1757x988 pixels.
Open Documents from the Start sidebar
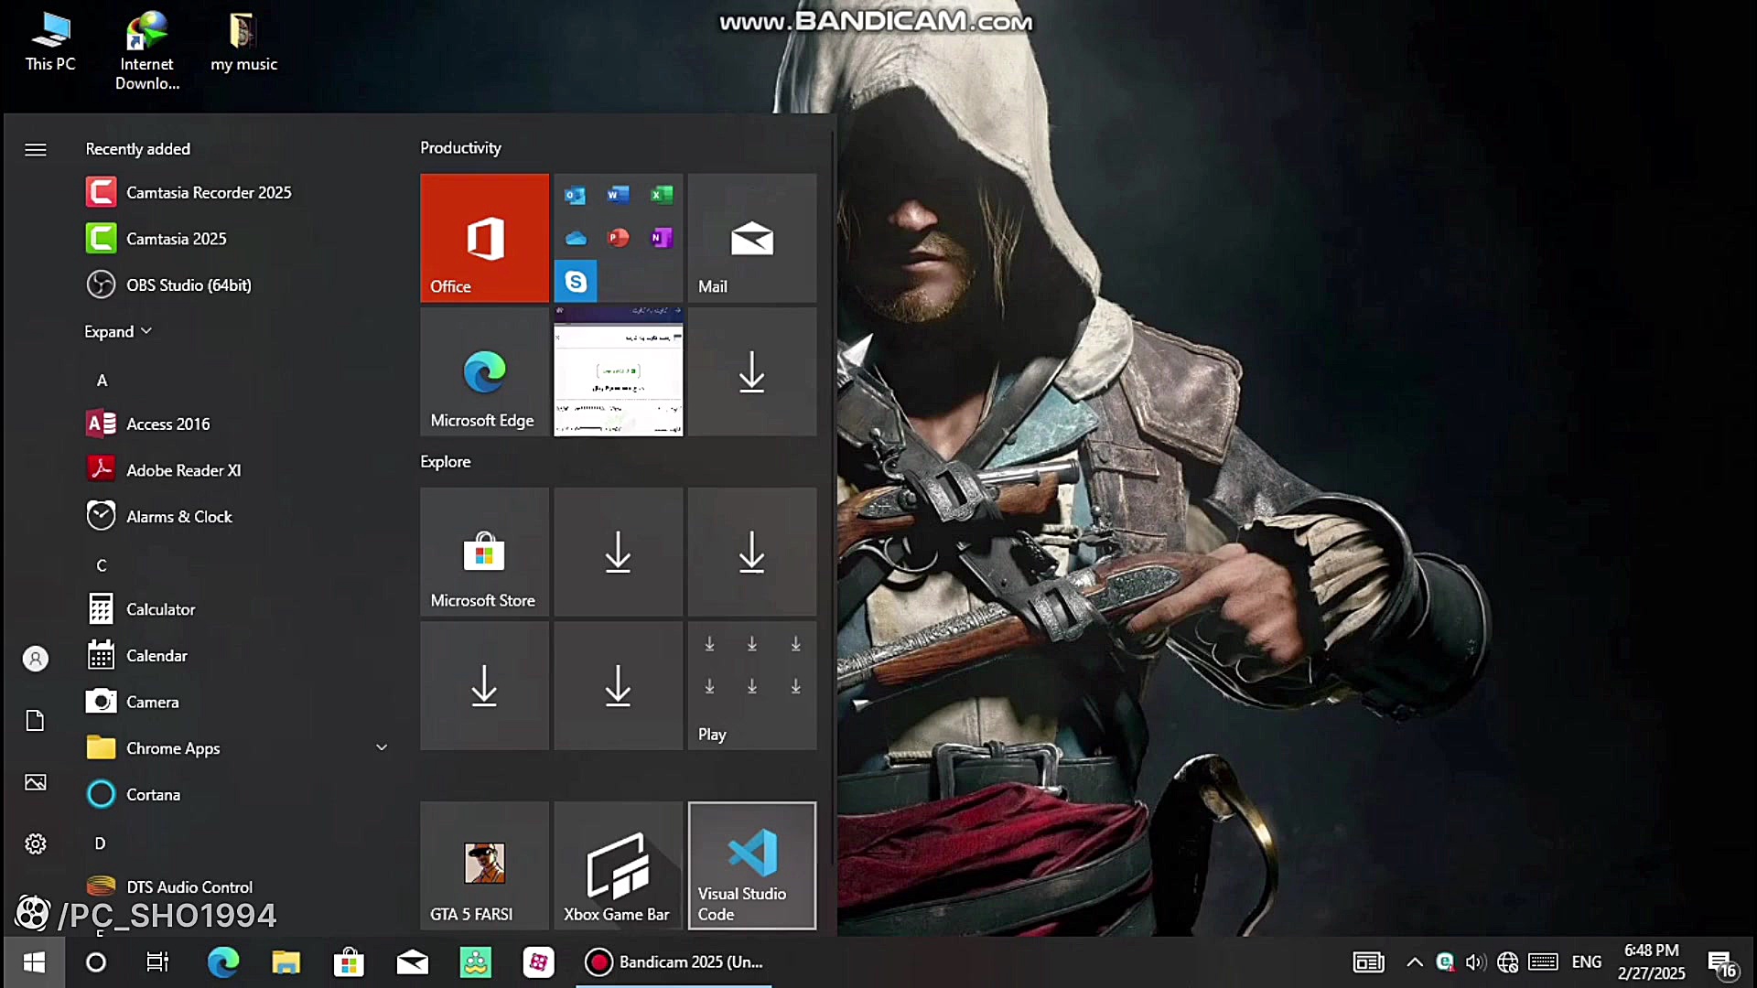click(x=36, y=721)
